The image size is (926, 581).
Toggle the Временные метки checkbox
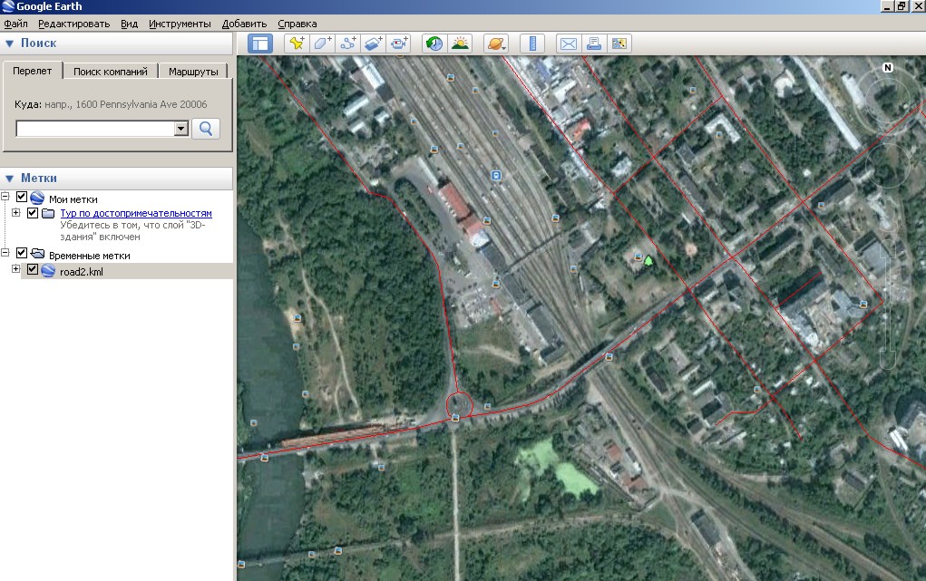[x=23, y=255]
